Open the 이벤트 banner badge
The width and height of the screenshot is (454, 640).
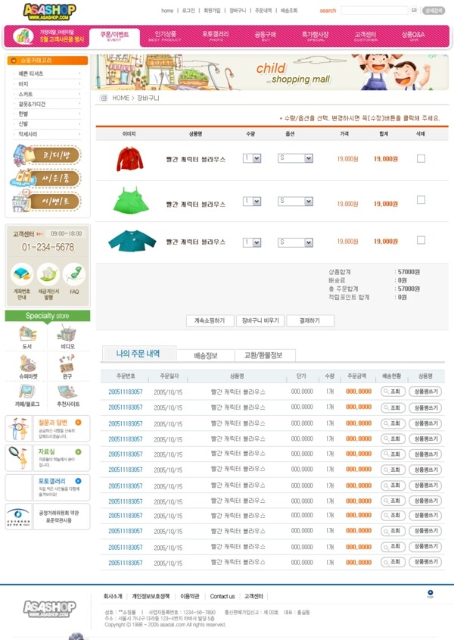pyautogui.click(x=46, y=201)
